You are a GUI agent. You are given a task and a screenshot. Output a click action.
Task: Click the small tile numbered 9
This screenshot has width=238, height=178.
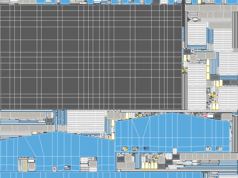[192, 51]
